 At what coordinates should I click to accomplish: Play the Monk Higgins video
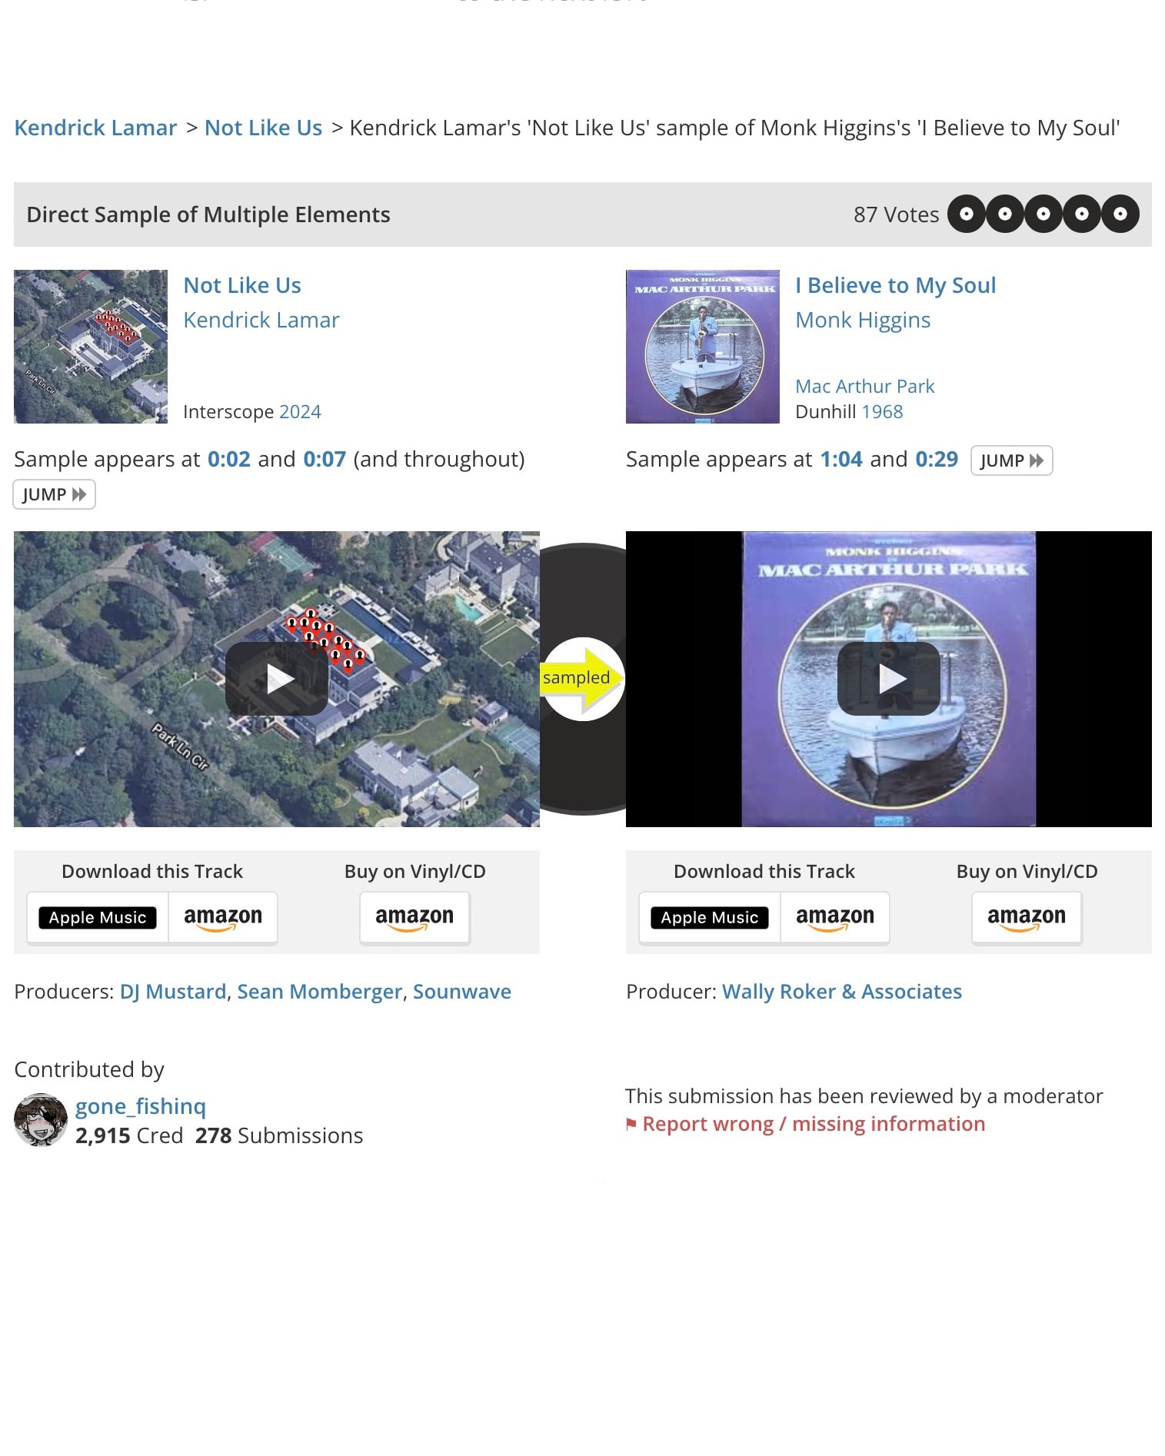tap(888, 679)
